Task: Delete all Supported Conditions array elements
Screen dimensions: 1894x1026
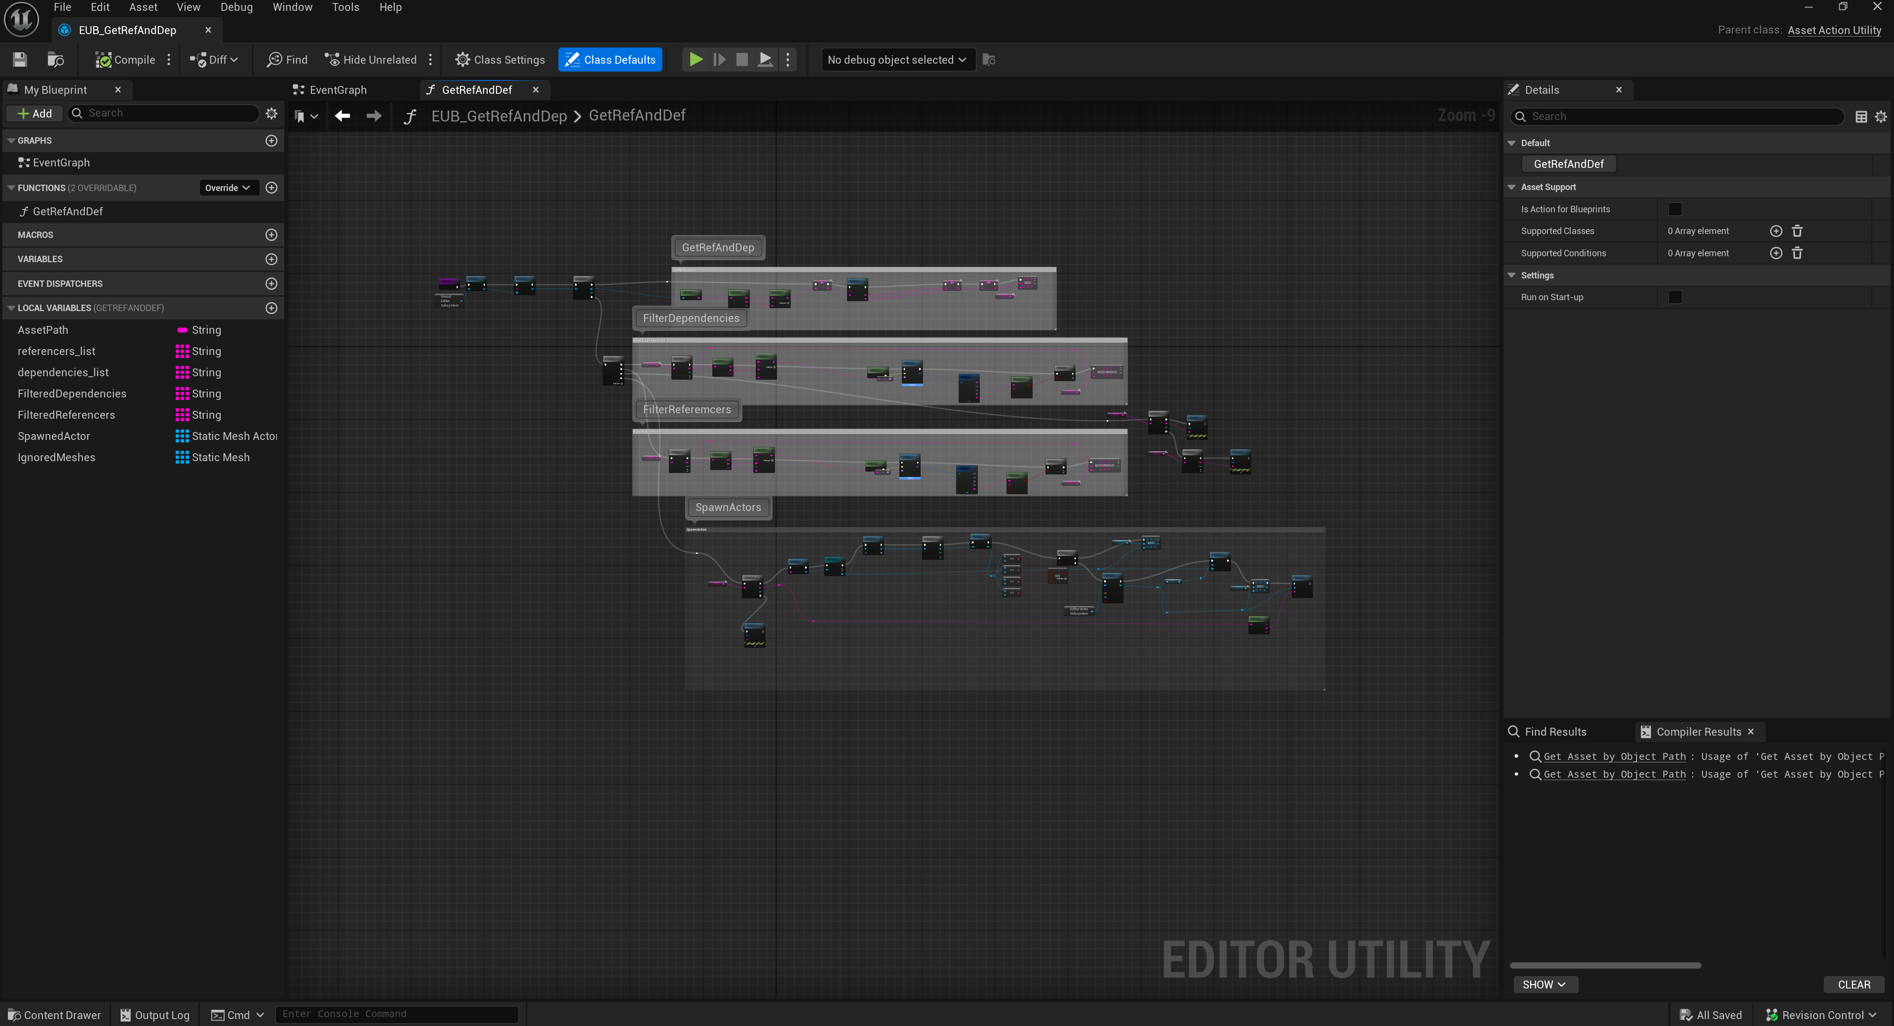Action: click(x=1797, y=253)
